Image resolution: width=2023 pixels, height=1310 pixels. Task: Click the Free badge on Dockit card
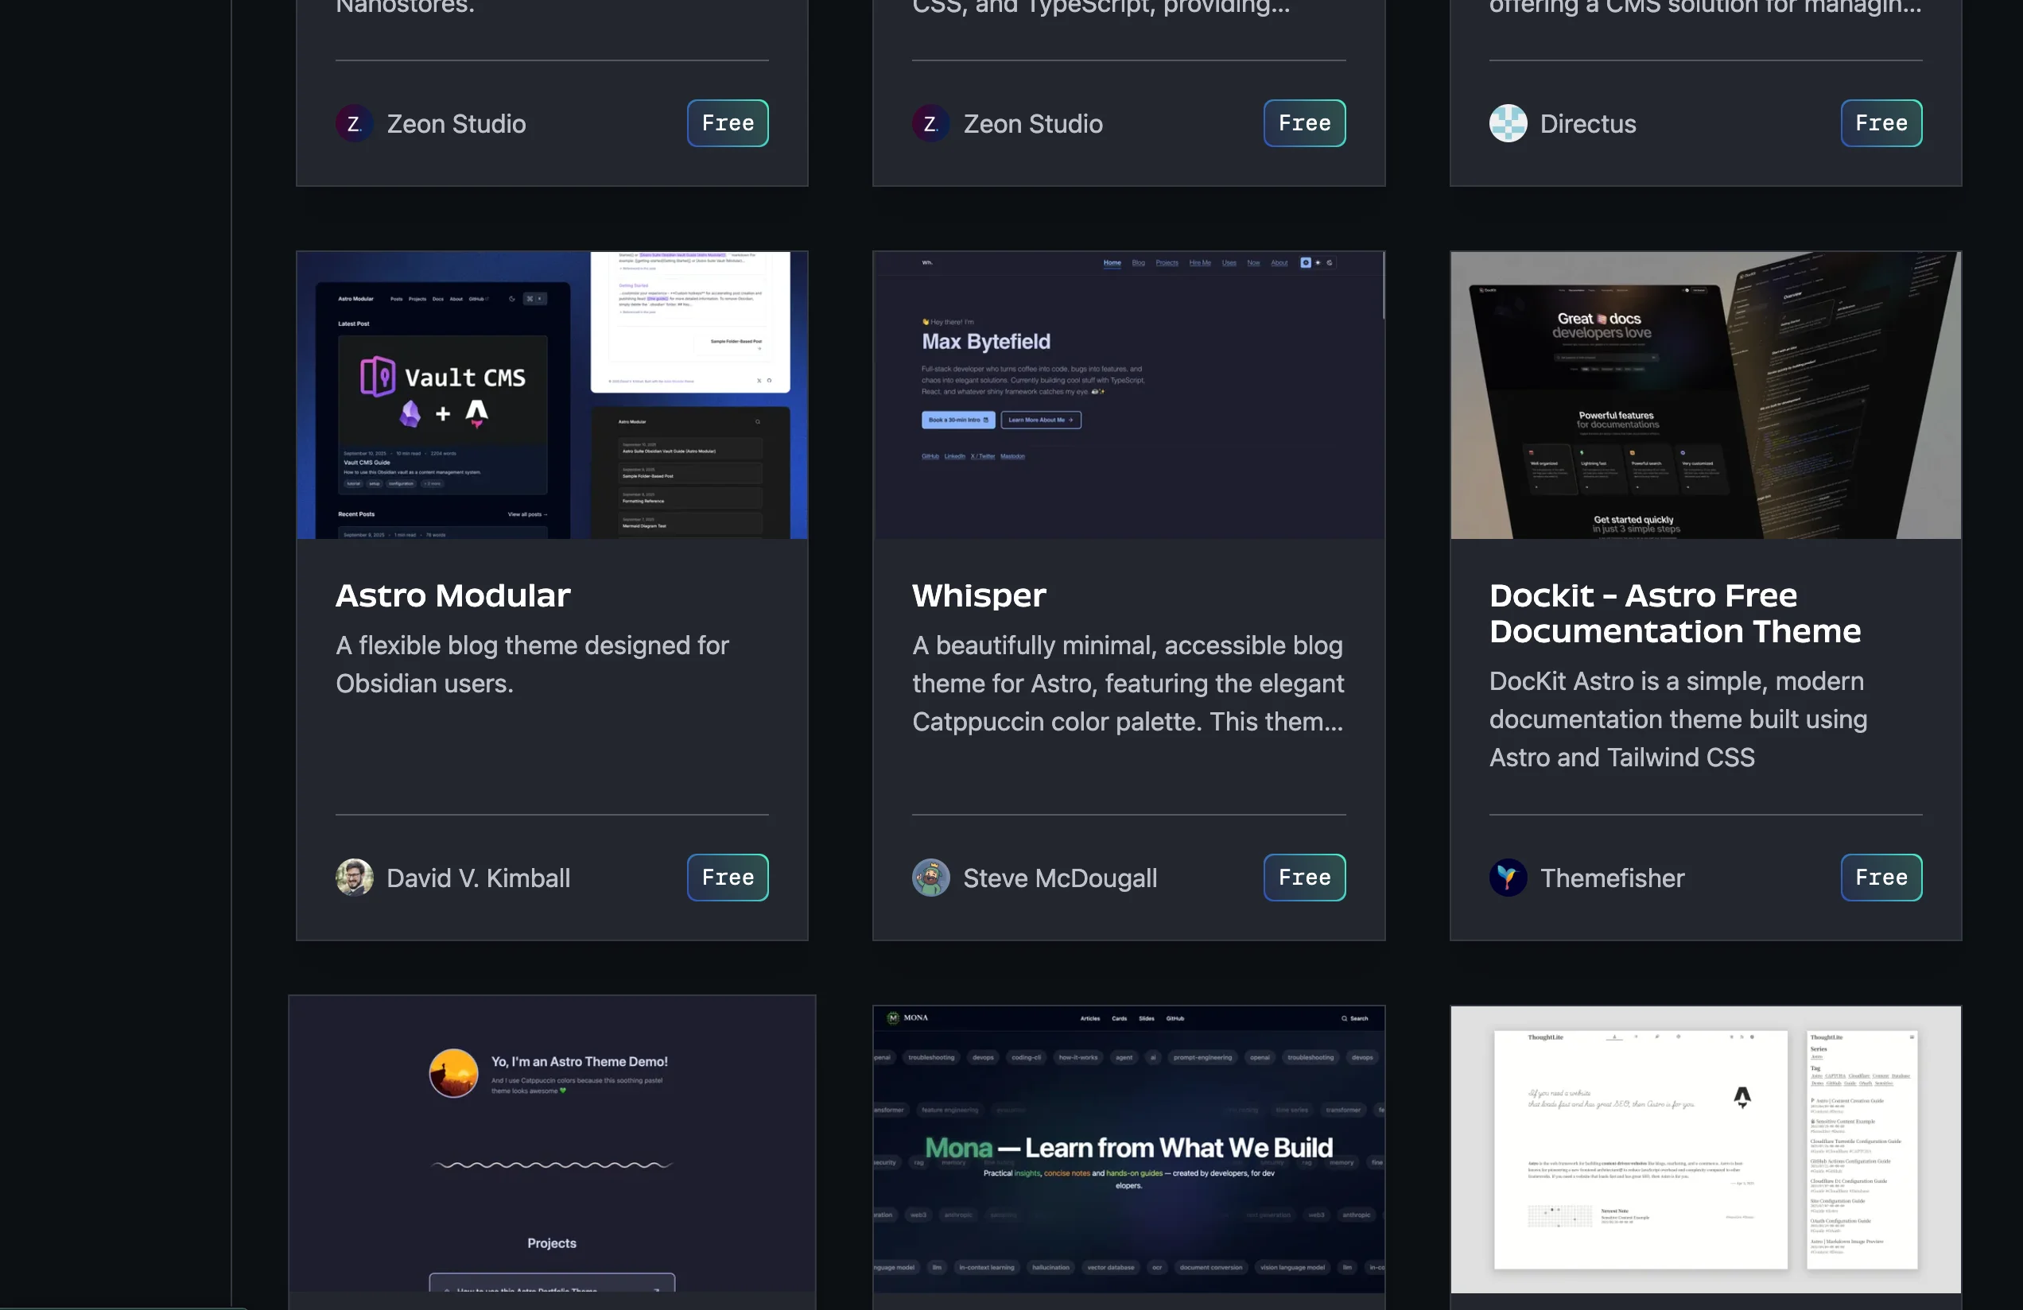1881,878
